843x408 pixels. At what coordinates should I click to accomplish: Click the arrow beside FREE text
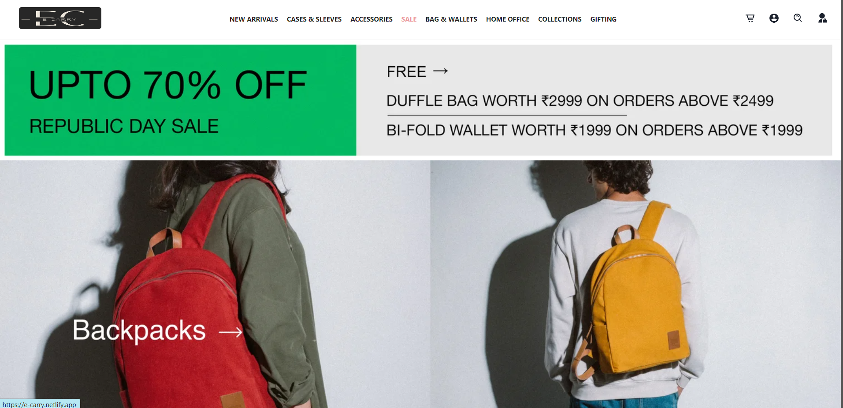pos(441,71)
